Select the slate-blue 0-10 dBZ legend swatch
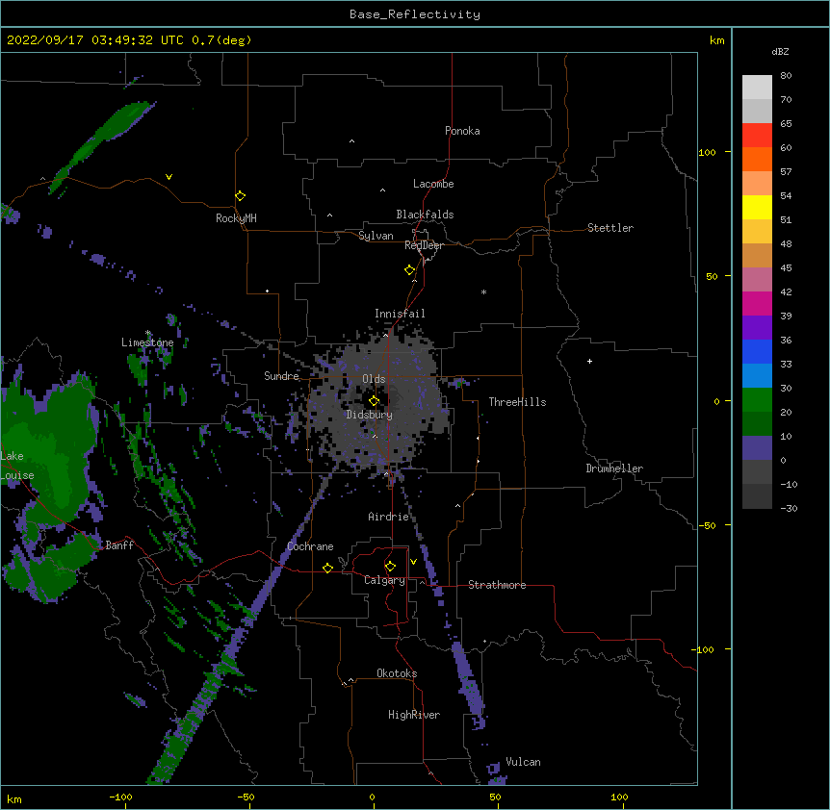830x810 pixels. point(757,448)
